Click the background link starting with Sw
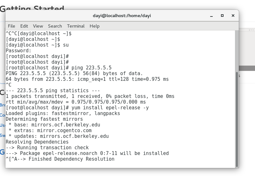Screen dimensions: 255x180 3,135
